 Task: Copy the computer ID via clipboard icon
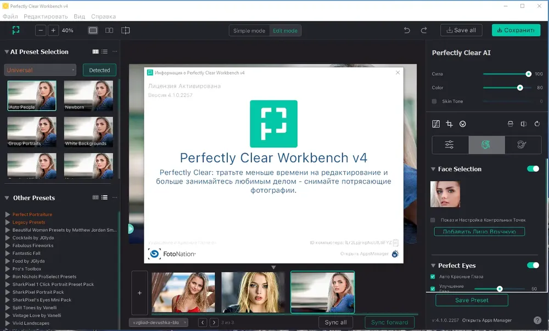(396, 242)
